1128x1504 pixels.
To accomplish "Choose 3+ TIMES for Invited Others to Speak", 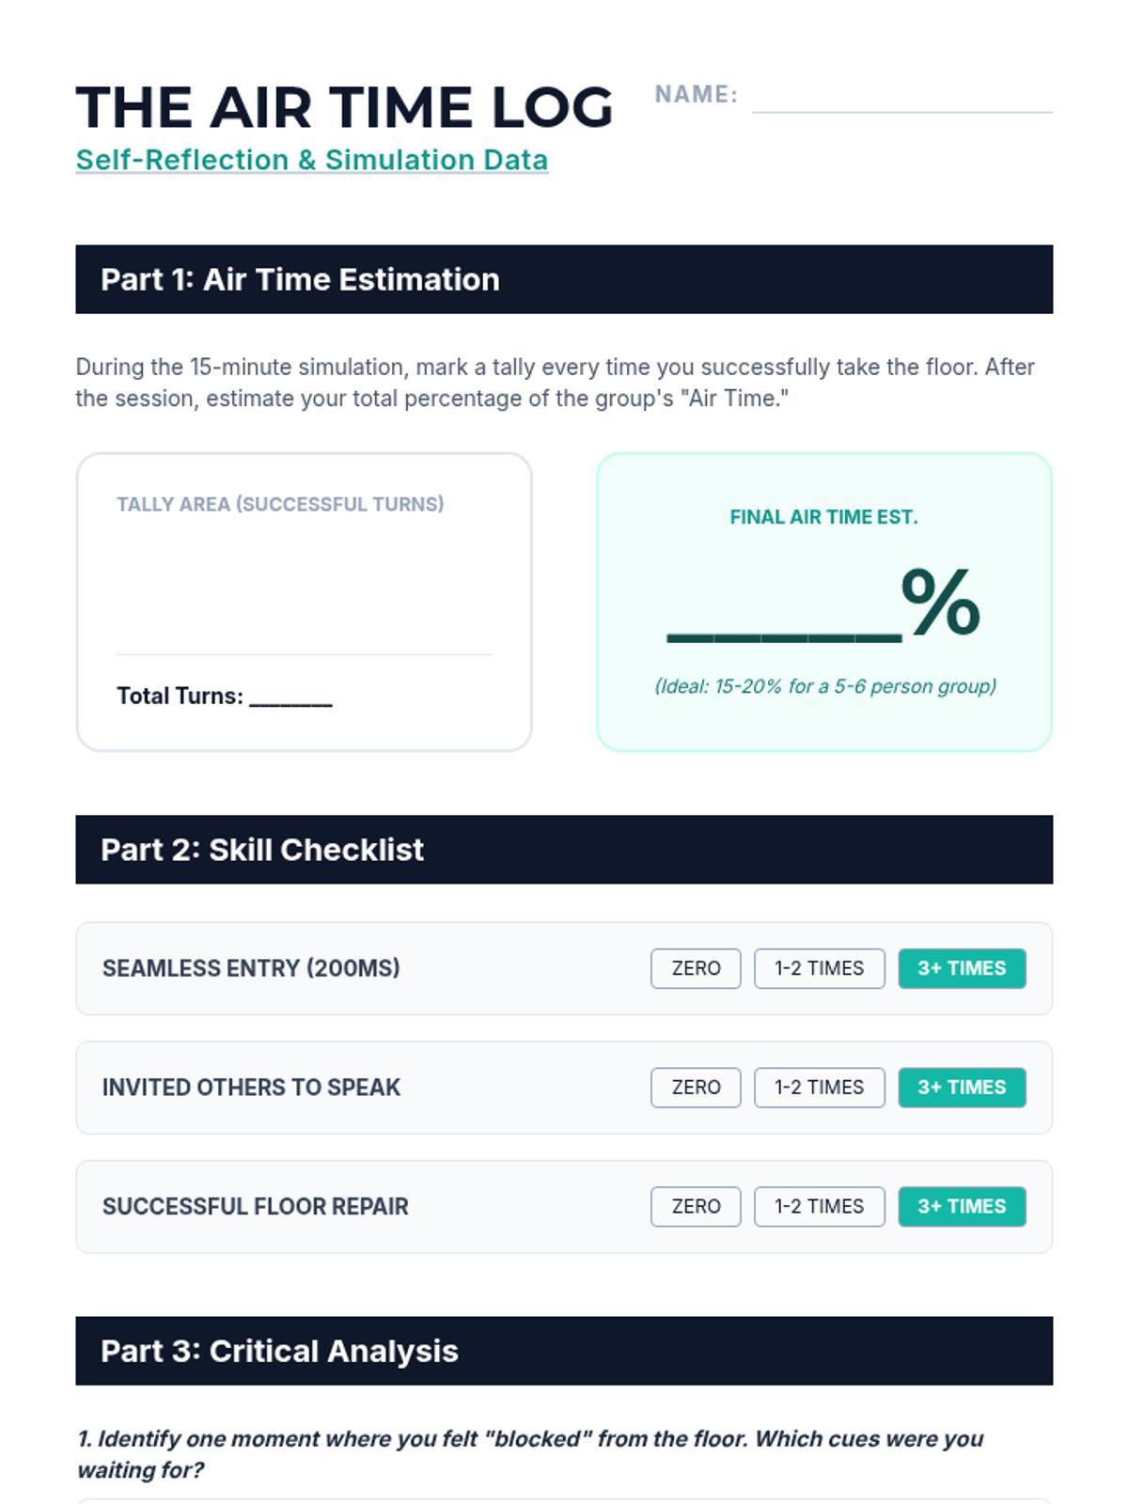I will coord(962,1088).
